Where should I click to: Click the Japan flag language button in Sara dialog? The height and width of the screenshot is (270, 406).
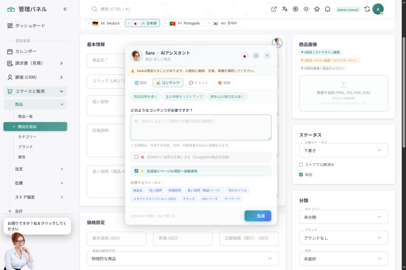(x=244, y=56)
